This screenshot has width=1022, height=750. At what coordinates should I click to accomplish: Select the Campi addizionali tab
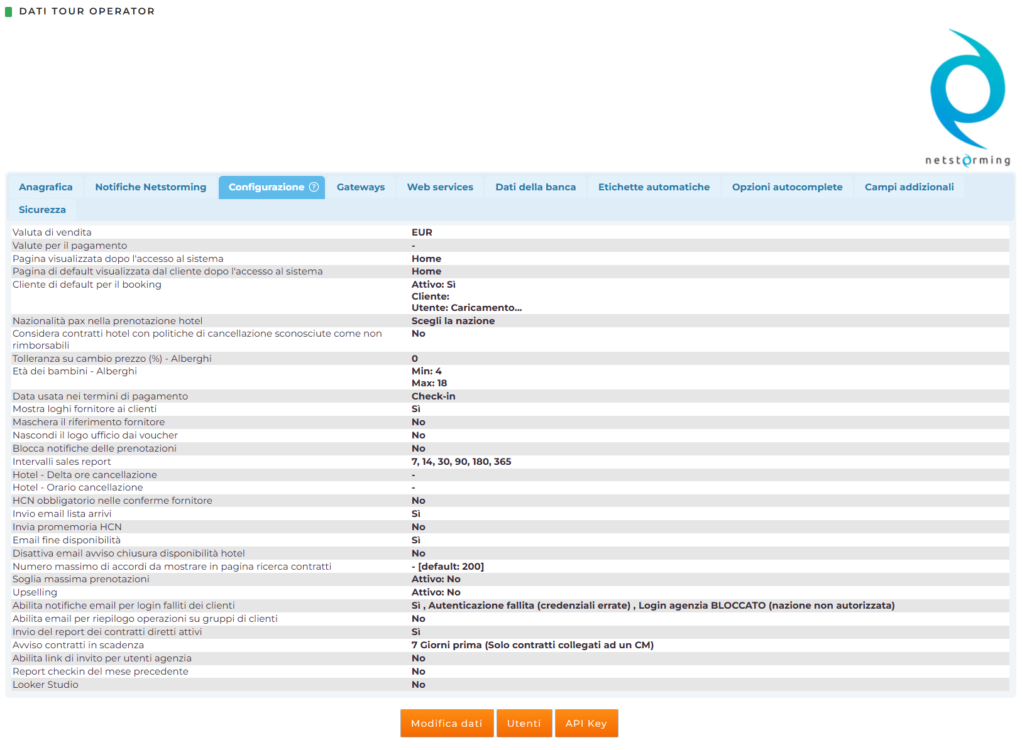click(x=909, y=187)
